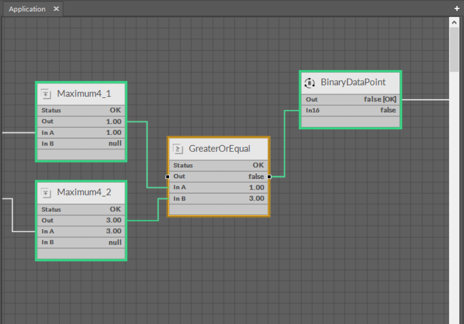Viewport: 464px width, 324px height.
Task: Click Out false [OK] in BinaryDataPoint
Action: [x=379, y=100]
